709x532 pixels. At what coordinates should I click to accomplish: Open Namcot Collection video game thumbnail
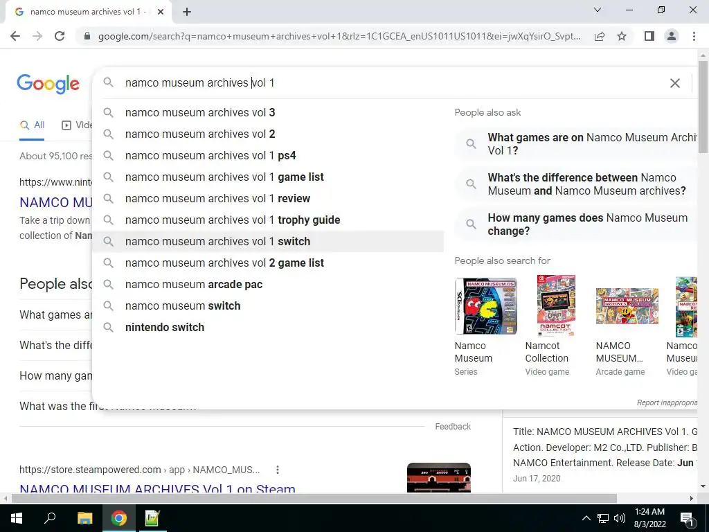[556, 306]
